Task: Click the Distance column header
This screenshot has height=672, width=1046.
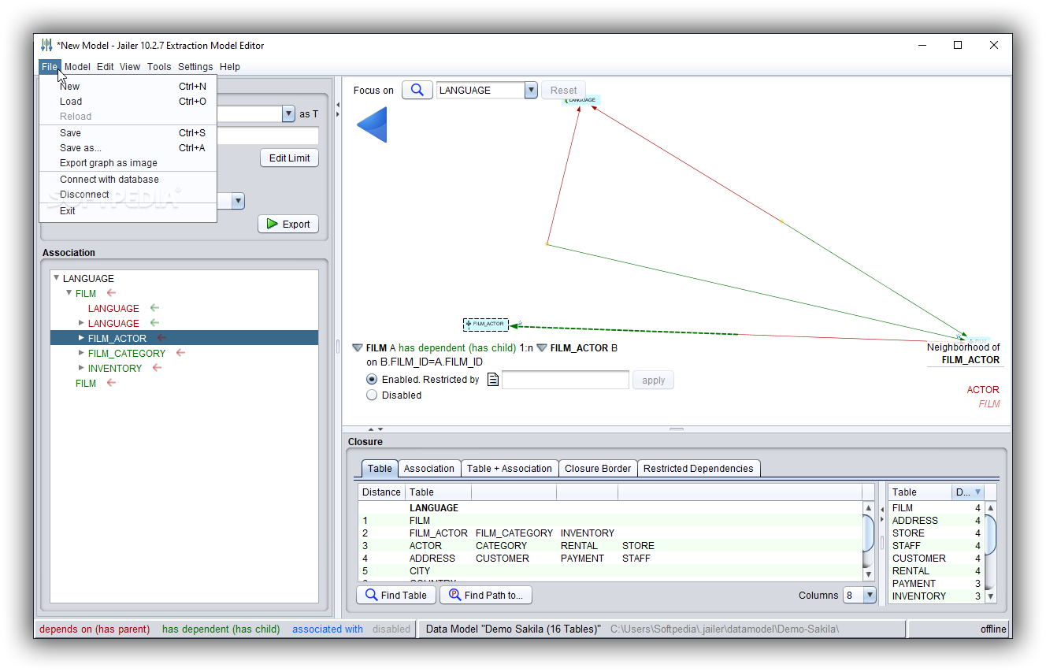Action: click(x=381, y=492)
